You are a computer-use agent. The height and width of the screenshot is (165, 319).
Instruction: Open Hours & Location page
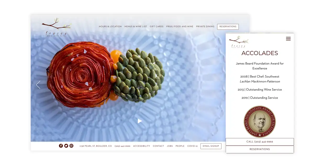click(x=110, y=27)
